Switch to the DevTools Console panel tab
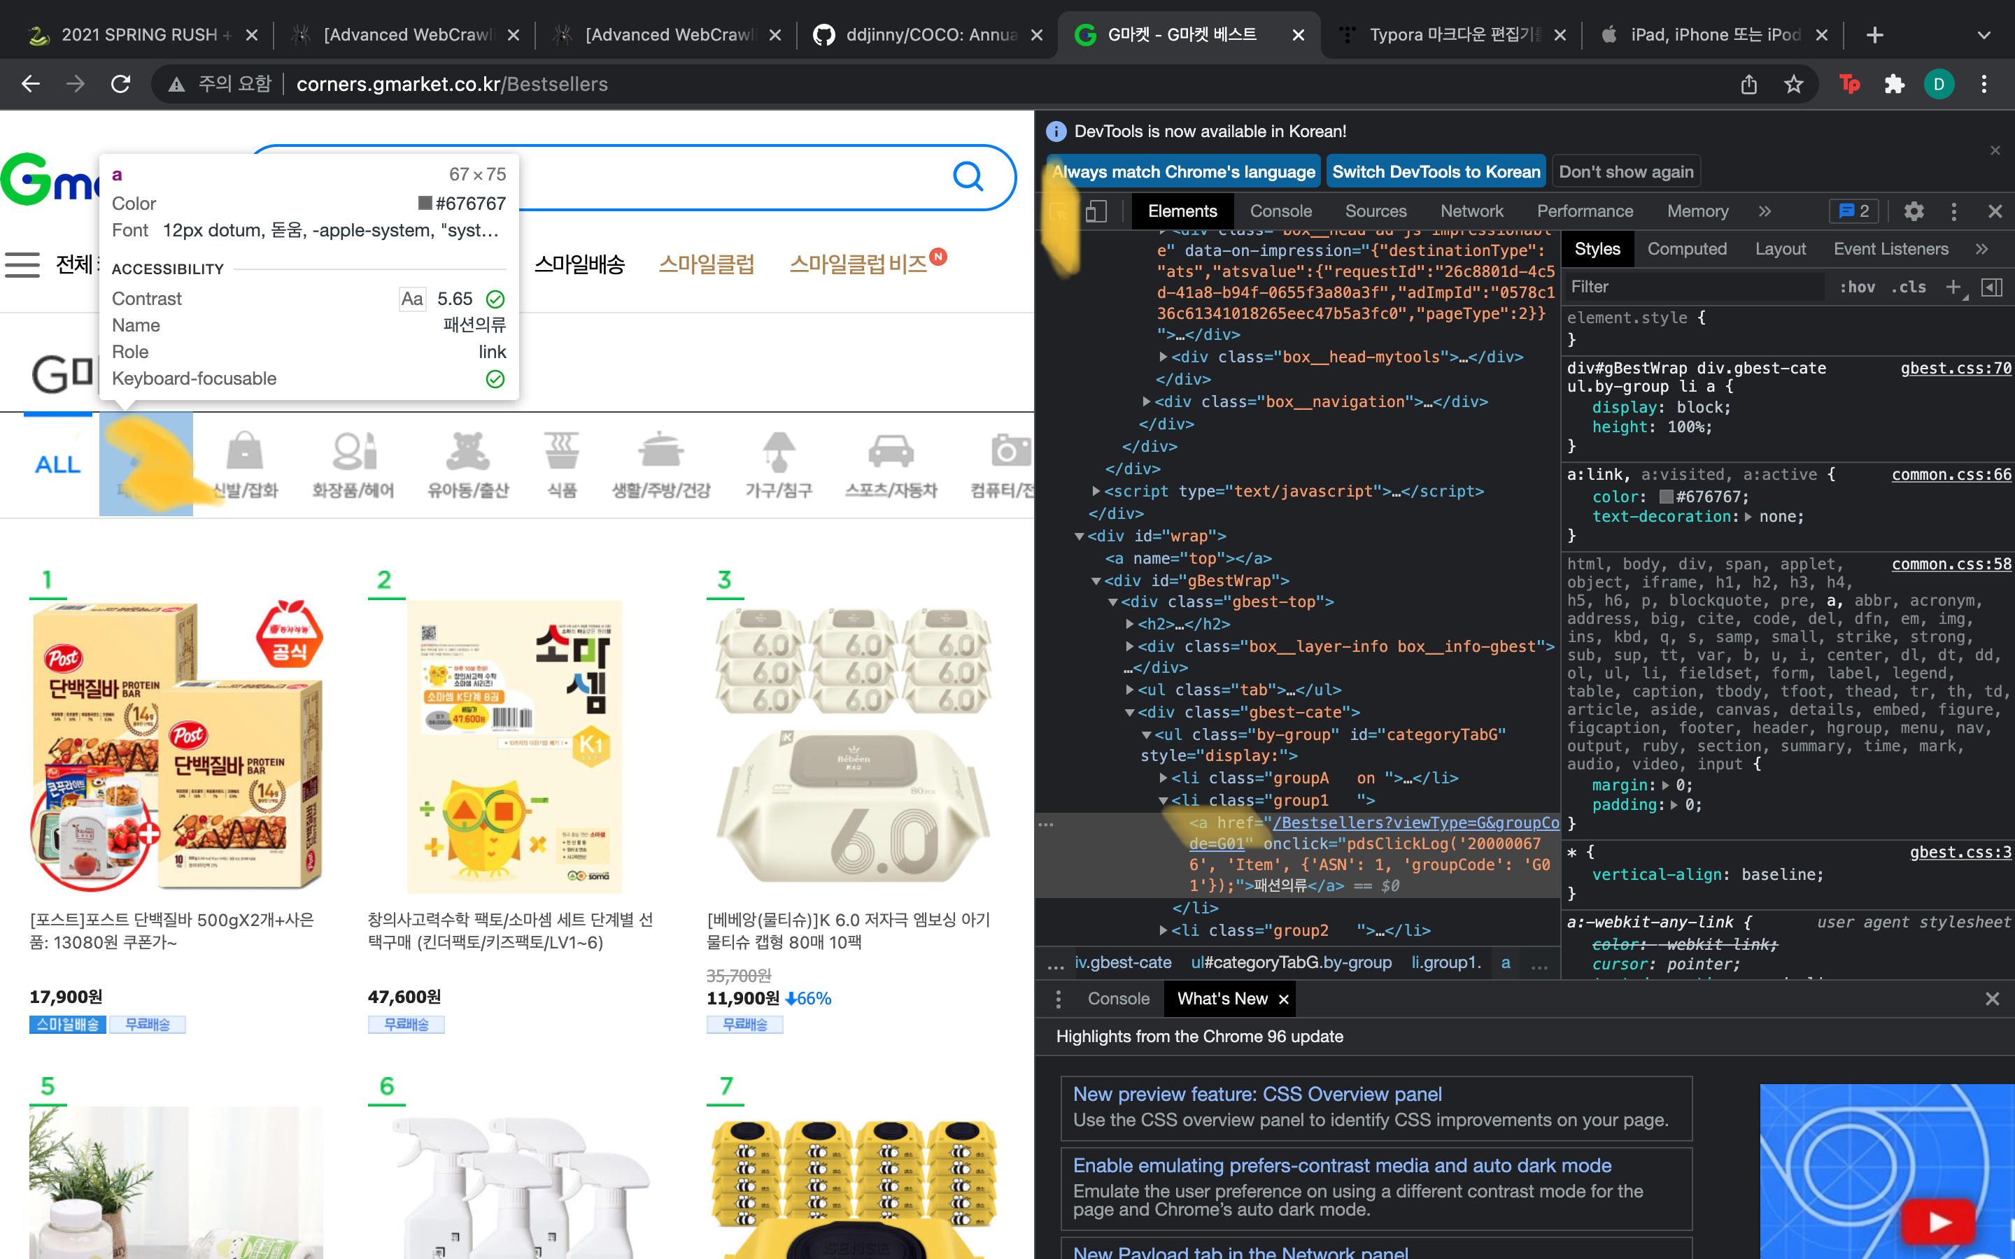Viewport: 2015px width, 1259px height. [1280, 211]
